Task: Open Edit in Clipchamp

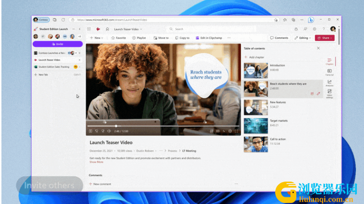Action: (209, 38)
